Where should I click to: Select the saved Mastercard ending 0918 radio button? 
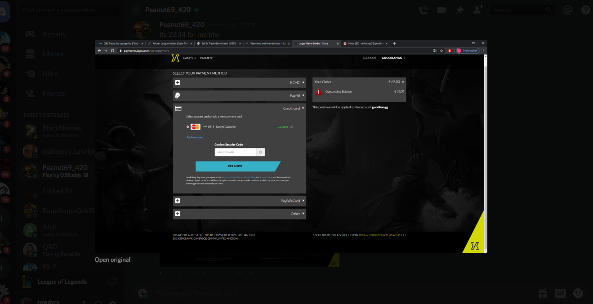[188, 127]
